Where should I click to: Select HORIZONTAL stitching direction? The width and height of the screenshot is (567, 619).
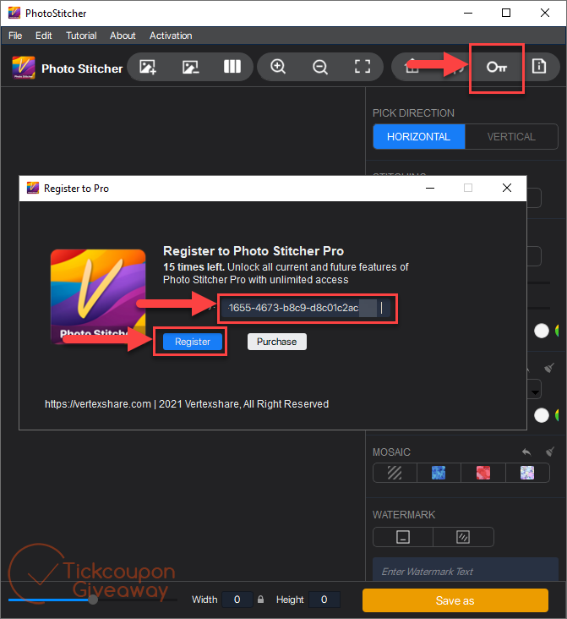[x=418, y=137]
